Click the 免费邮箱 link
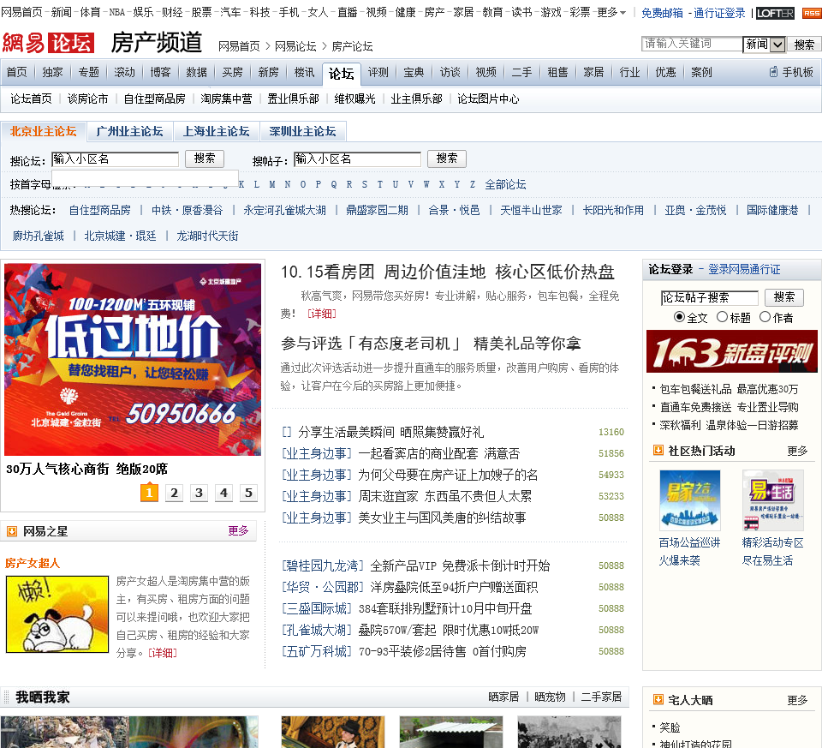 [x=662, y=13]
